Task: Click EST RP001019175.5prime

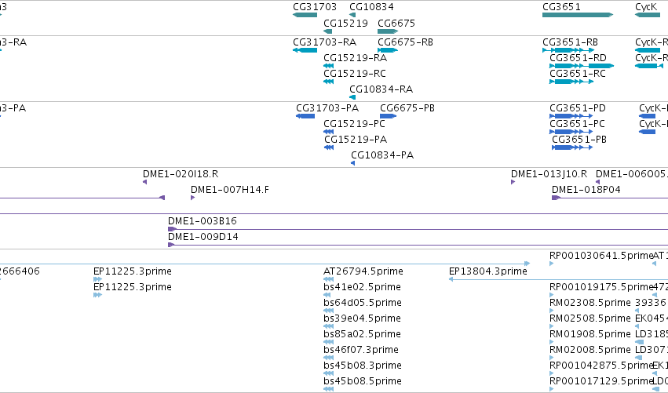Action: click(x=551, y=295)
